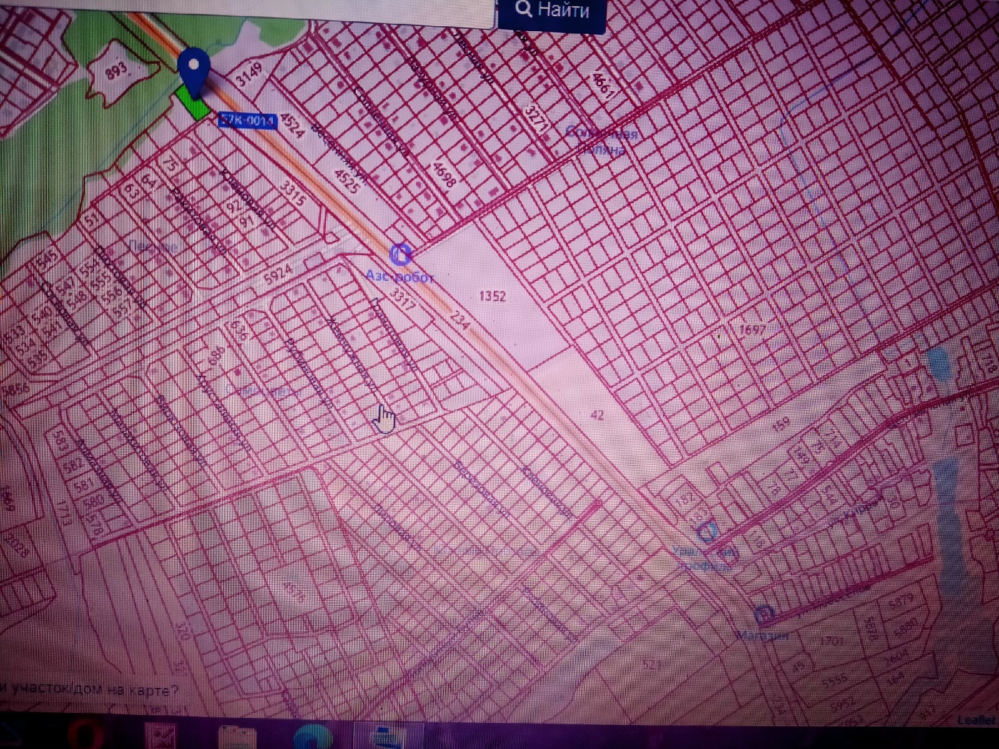The image size is (999, 749).
Task: Select parcel number 893
Action: point(116,70)
